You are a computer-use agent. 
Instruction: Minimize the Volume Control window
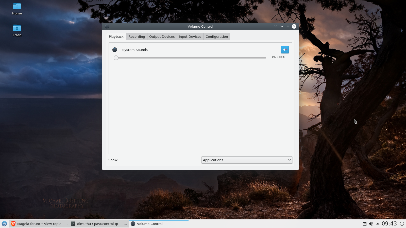point(282,26)
